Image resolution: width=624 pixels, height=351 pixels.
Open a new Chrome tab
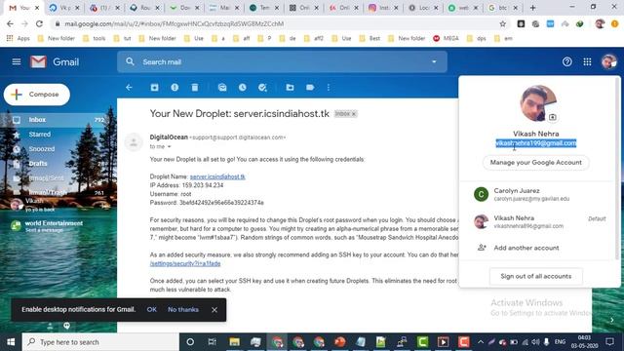coord(532,8)
